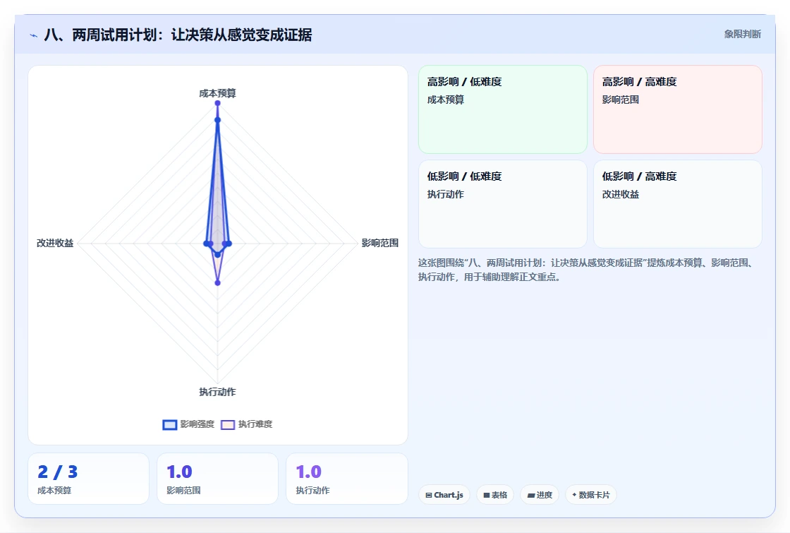Click the 1.0 执行动作 stat card

346,479
